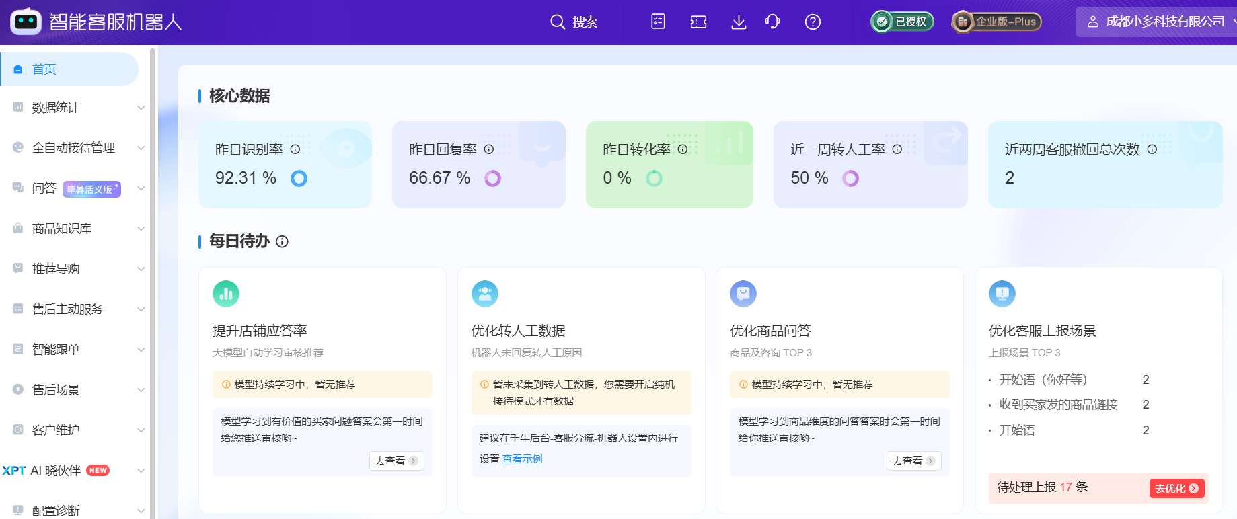Click 去查看 in 优化商品问答 card
Image resolution: width=1237 pixels, height=519 pixels.
(x=914, y=461)
